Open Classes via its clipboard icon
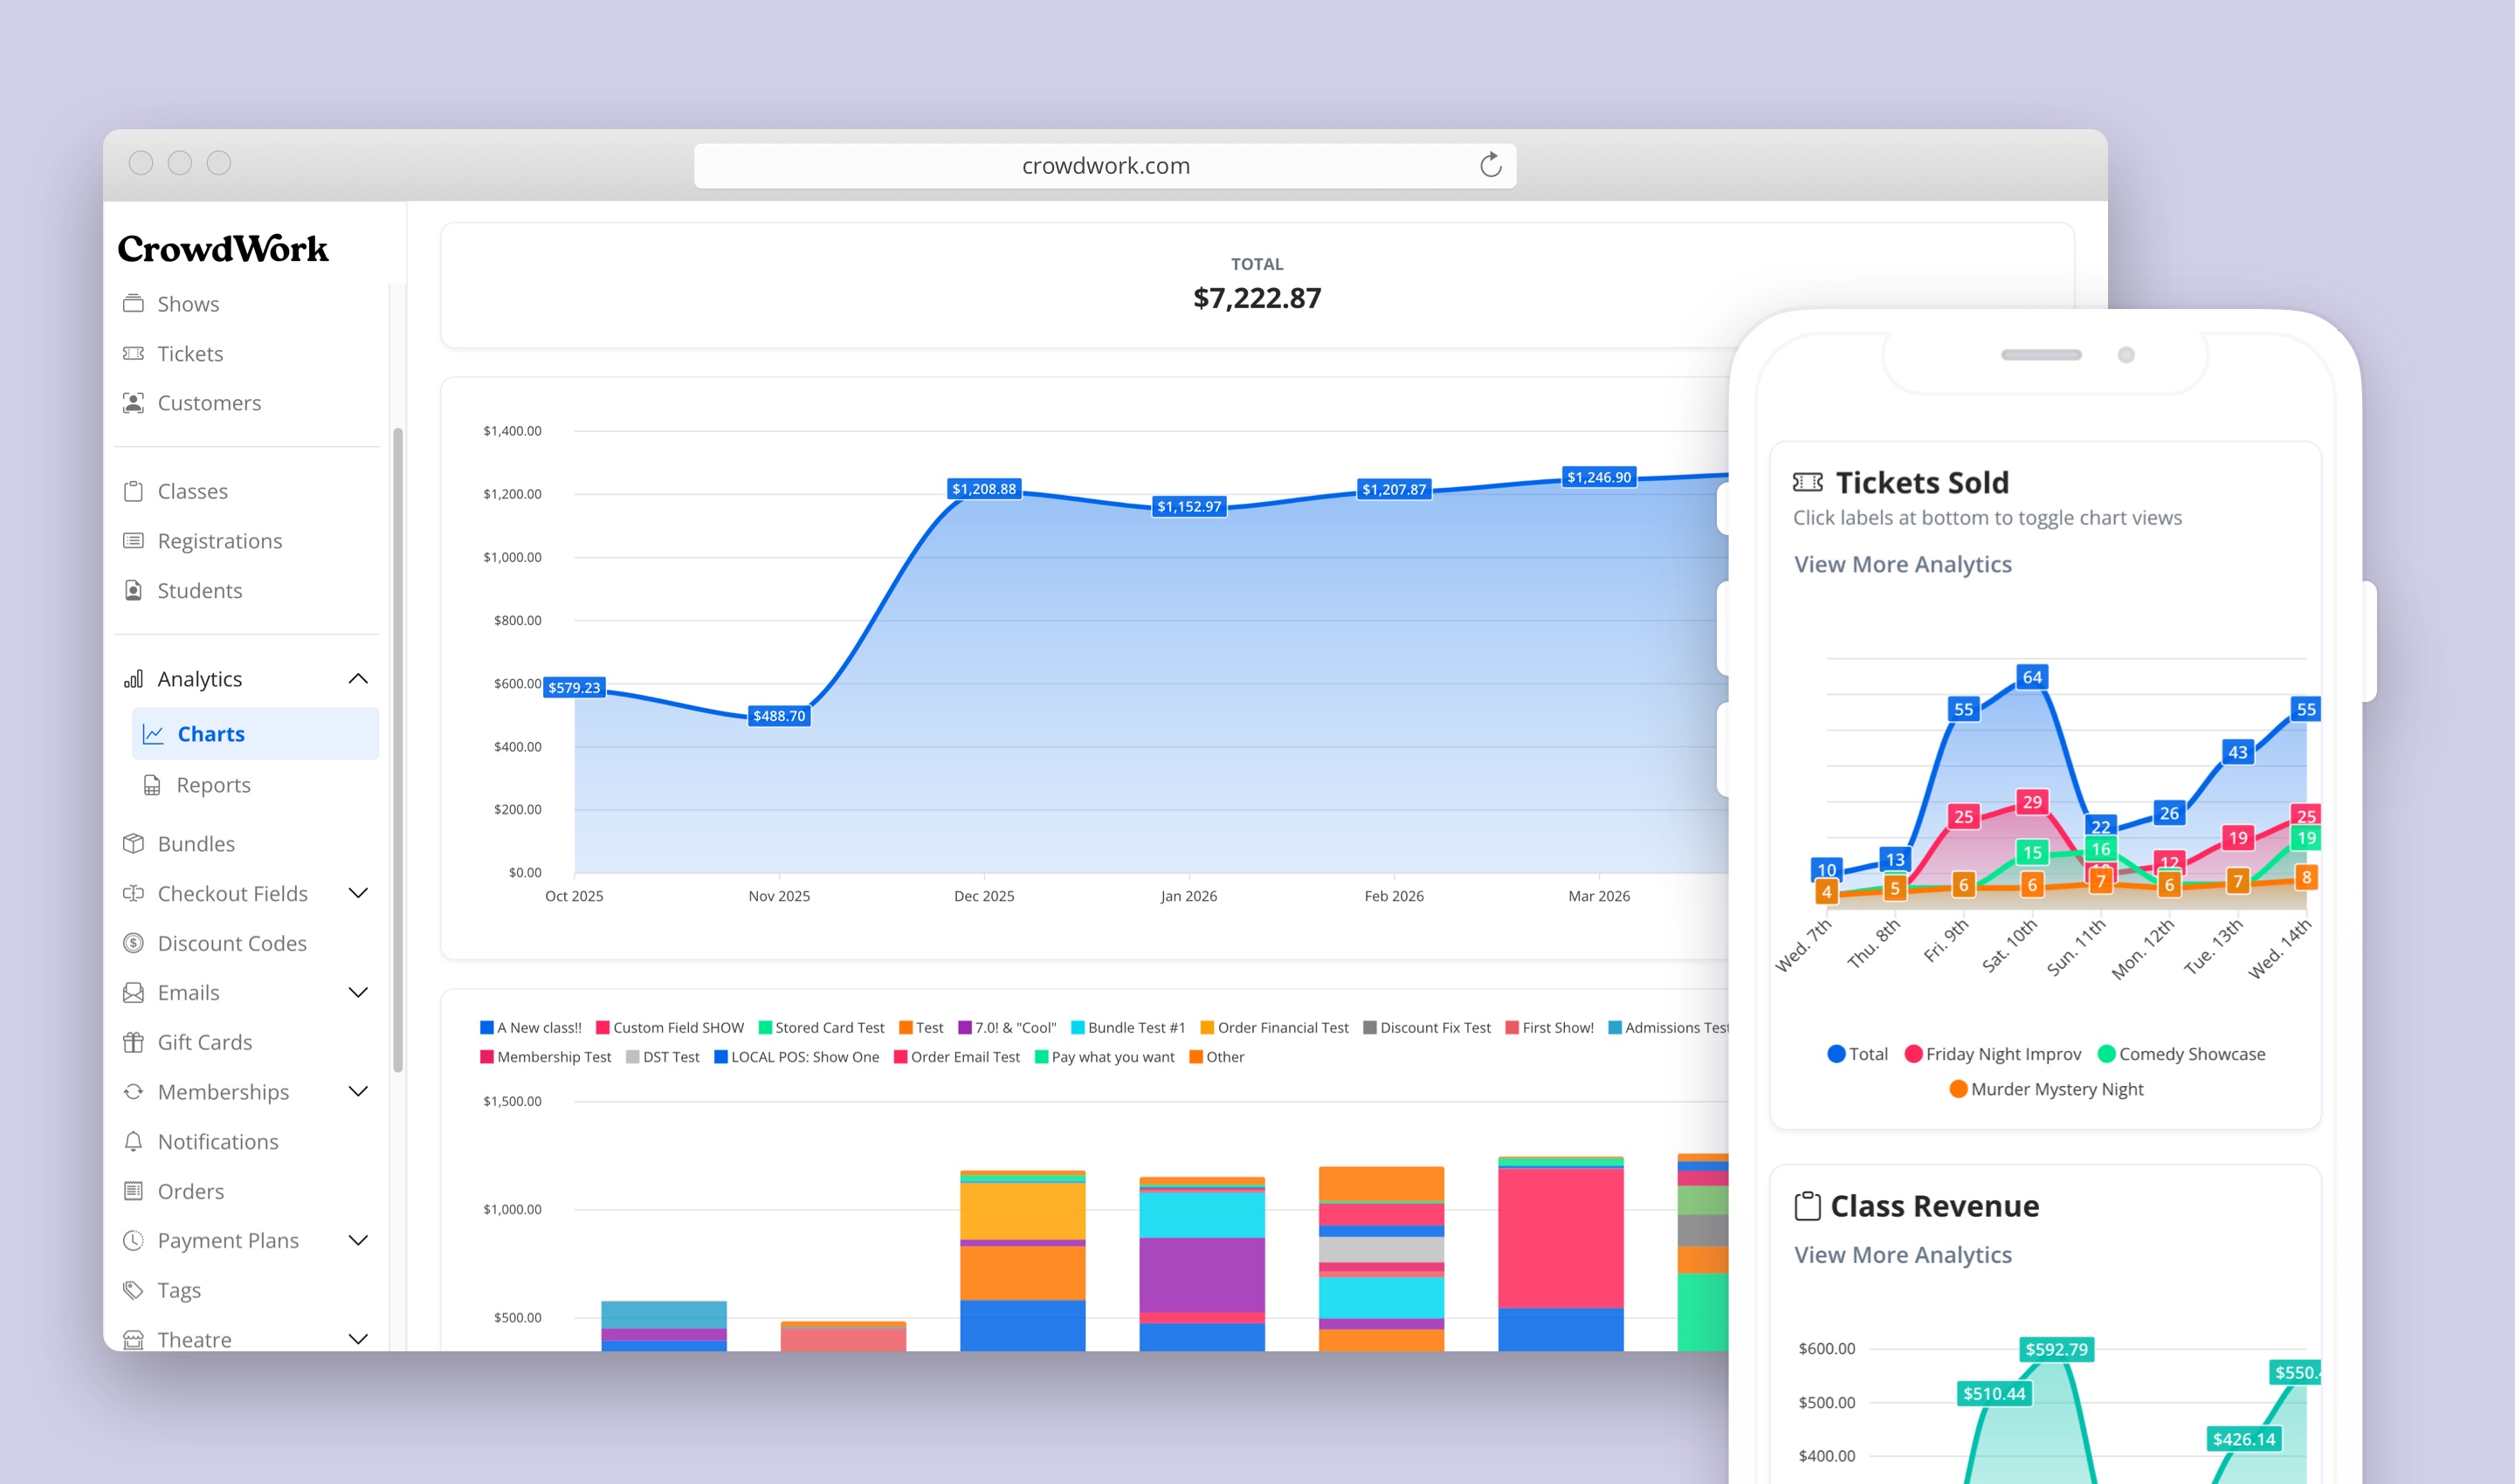The image size is (2515, 1484). click(x=133, y=491)
